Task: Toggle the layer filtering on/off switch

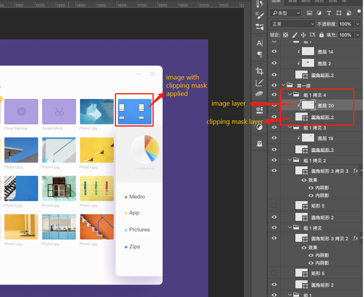Action: tap(359, 13)
